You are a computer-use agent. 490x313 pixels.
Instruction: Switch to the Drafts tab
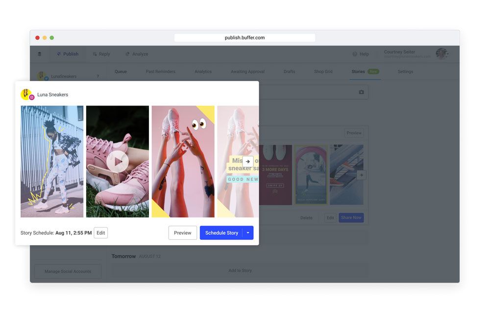point(289,72)
